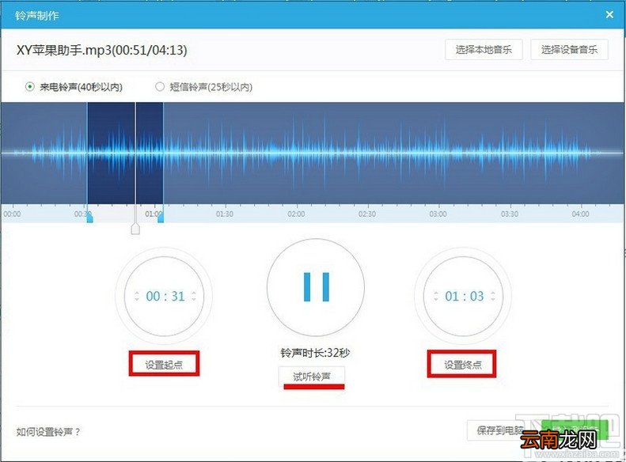Adjust start time minutes with left stepper arrows

pos(137,296)
